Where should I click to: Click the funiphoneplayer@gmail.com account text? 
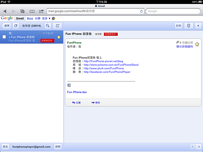tap(31, 147)
